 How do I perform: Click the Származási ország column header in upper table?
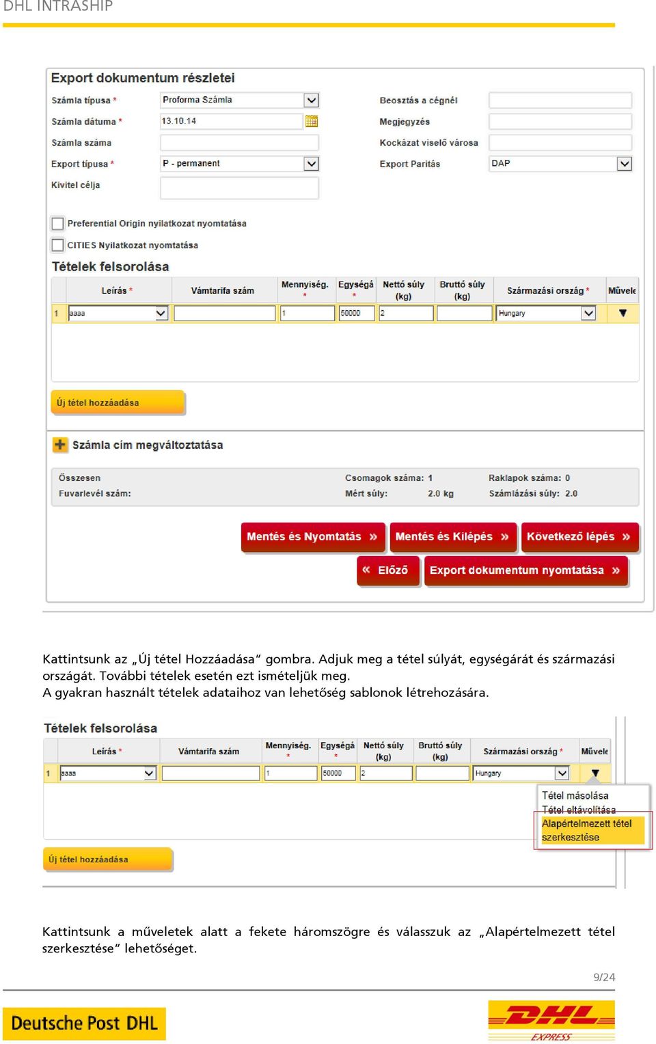click(x=548, y=290)
